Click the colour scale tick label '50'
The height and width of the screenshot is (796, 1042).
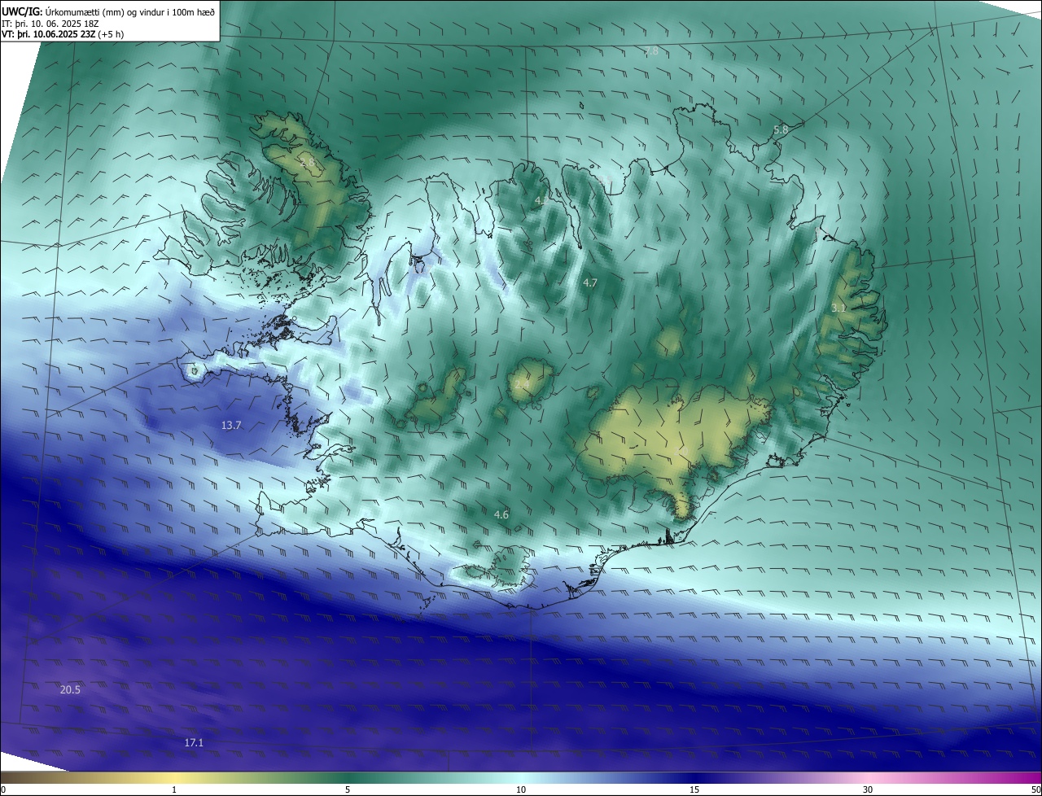1035,789
